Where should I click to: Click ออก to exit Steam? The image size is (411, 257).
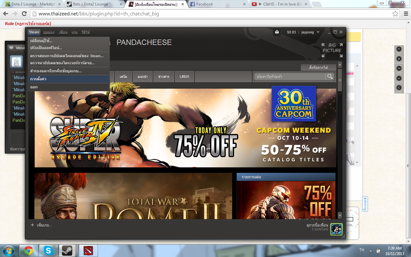pyautogui.click(x=69, y=87)
